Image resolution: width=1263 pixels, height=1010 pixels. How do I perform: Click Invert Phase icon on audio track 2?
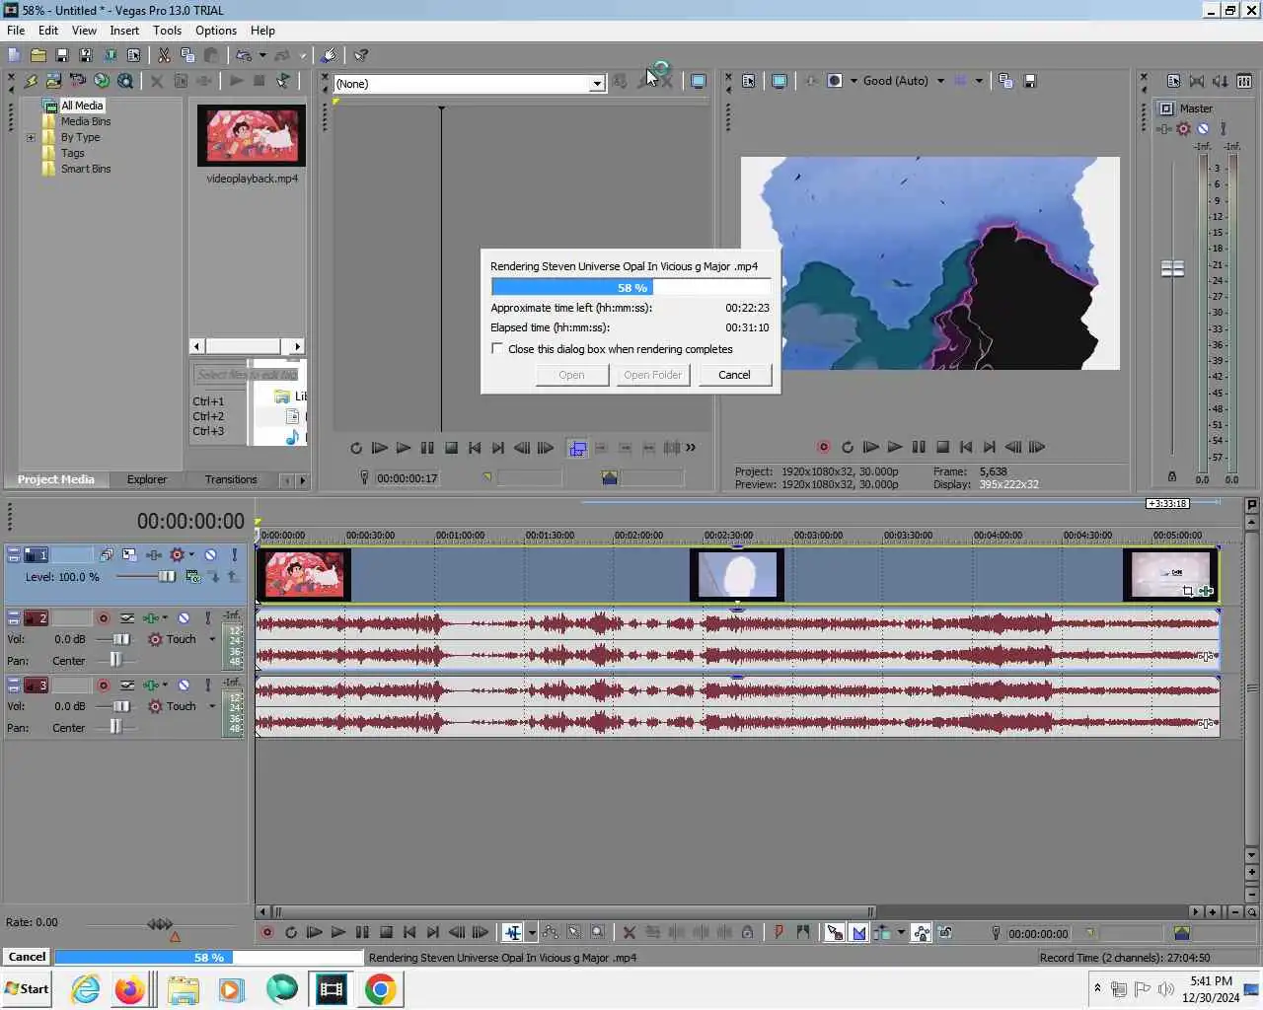(x=128, y=618)
